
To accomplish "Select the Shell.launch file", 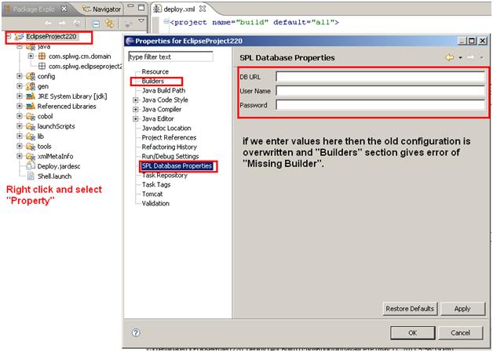I will tap(54, 176).
